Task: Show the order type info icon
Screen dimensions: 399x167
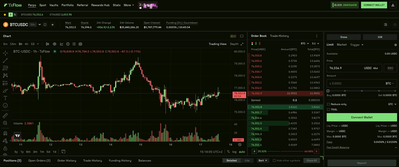Action: pos(396,45)
